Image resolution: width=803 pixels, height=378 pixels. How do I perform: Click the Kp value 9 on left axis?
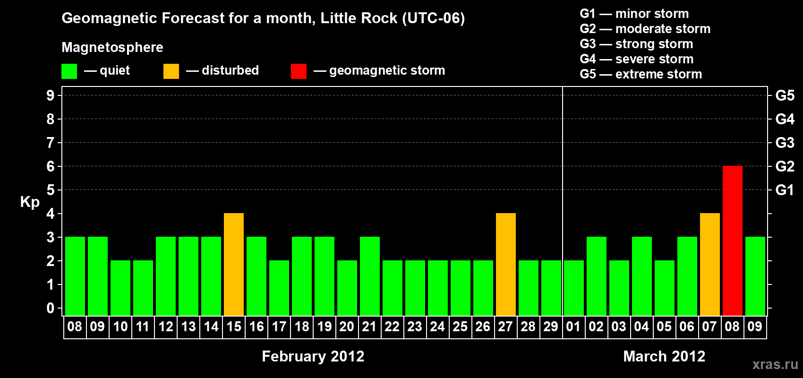click(x=51, y=95)
